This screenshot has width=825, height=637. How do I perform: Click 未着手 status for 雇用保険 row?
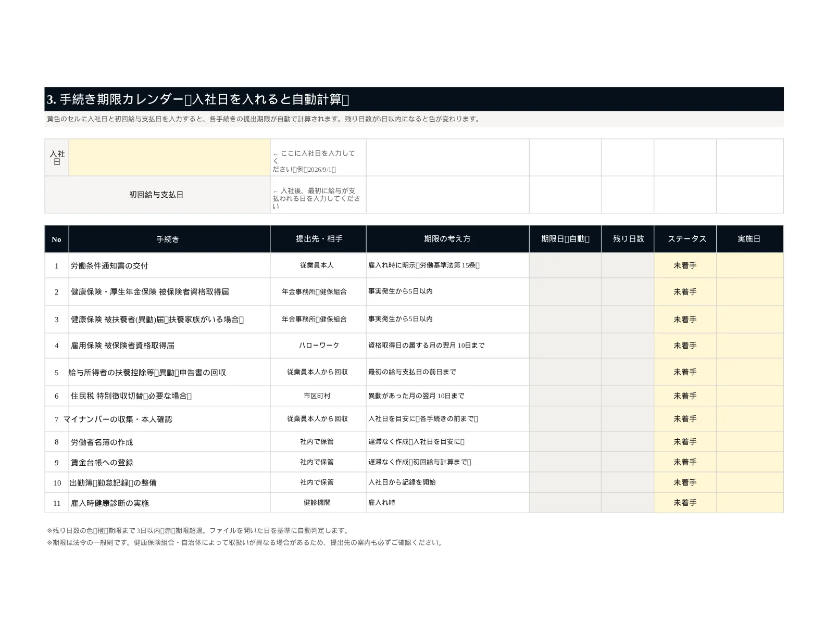click(x=685, y=346)
